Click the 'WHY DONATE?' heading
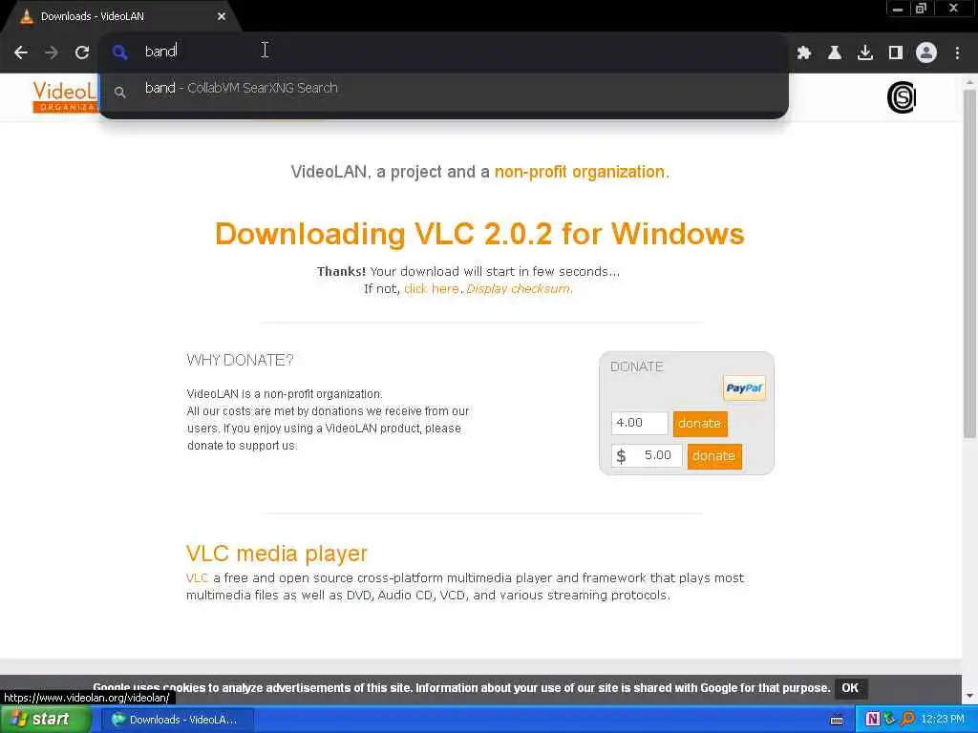This screenshot has height=733, width=978. 240,360
